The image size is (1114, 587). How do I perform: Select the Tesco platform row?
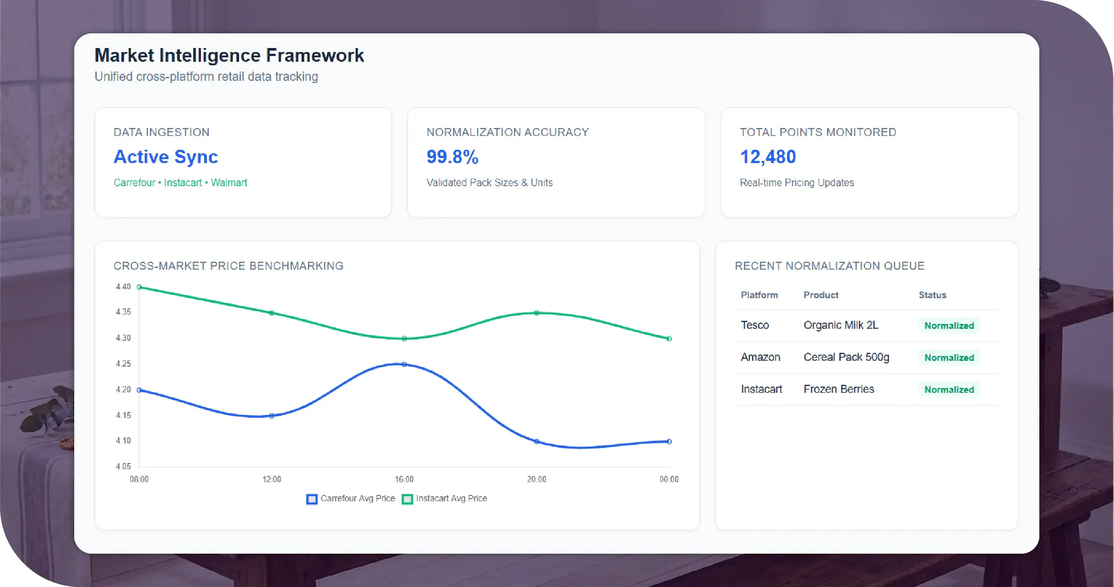(755, 325)
